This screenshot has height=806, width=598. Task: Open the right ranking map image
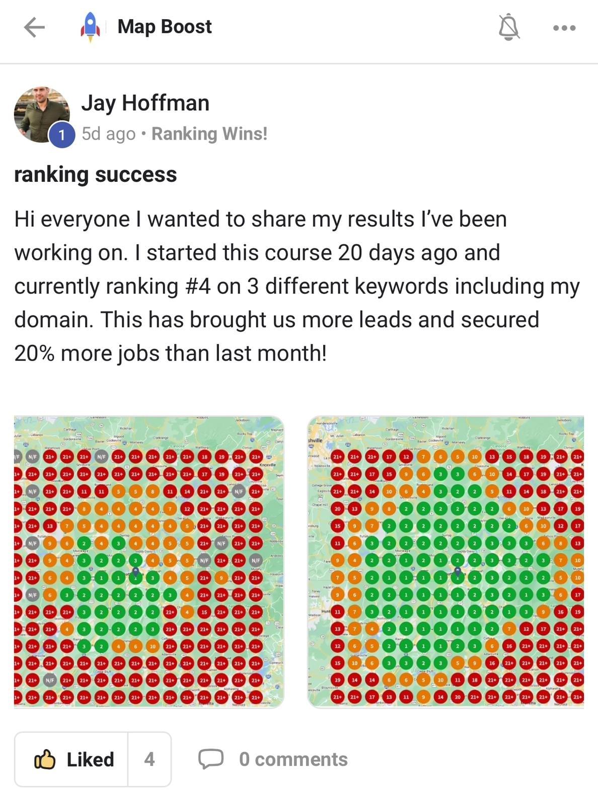(x=445, y=561)
